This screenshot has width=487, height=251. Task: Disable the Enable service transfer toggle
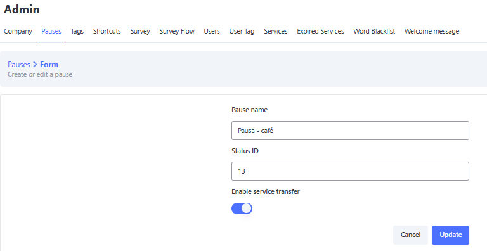point(242,209)
